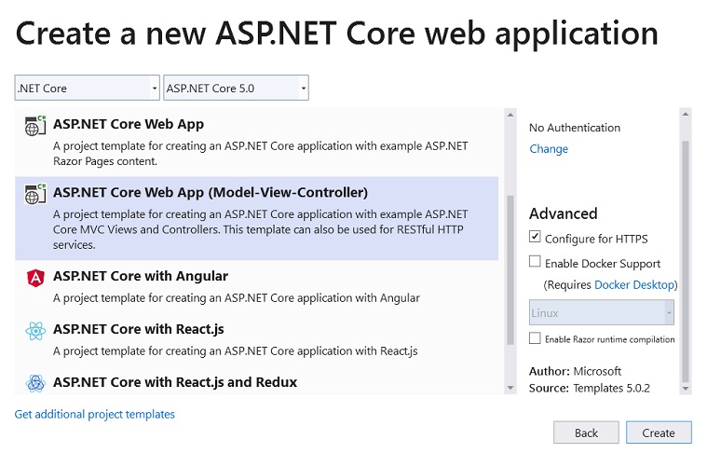Select ASP.NET Core with React.js template
707x453 pixels.
click(x=256, y=339)
